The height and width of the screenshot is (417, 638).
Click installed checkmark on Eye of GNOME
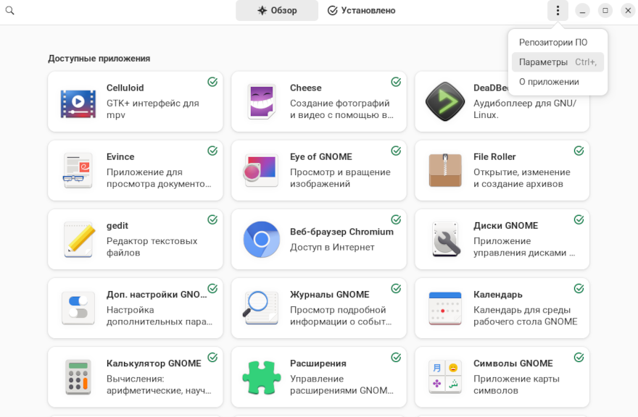click(396, 151)
